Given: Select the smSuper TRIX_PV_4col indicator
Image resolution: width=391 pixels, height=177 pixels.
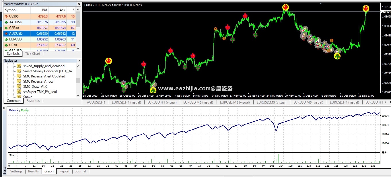Looking at the screenshot, I should [40, 92].
